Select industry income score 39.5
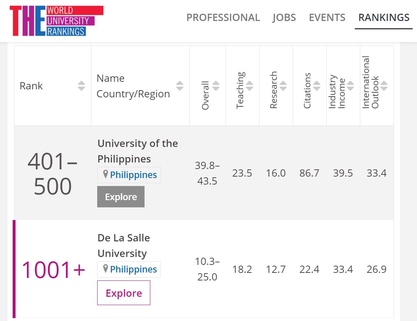 pyautogui.click(x=343, y=173)
